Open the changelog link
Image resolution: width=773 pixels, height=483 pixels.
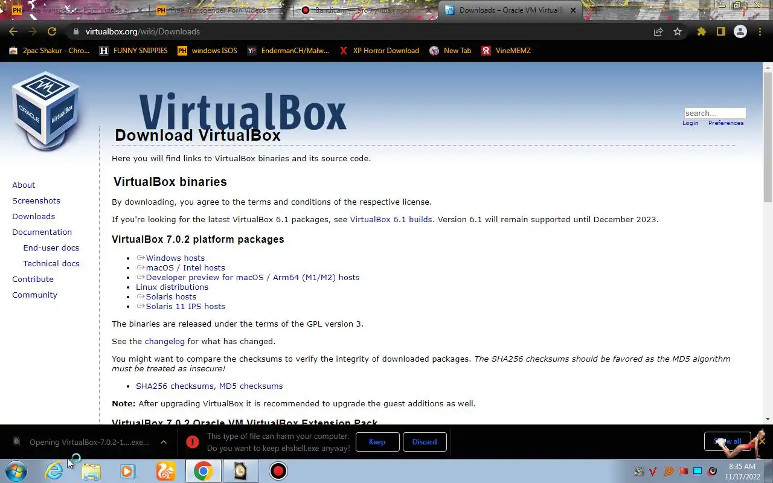point(164,341)
